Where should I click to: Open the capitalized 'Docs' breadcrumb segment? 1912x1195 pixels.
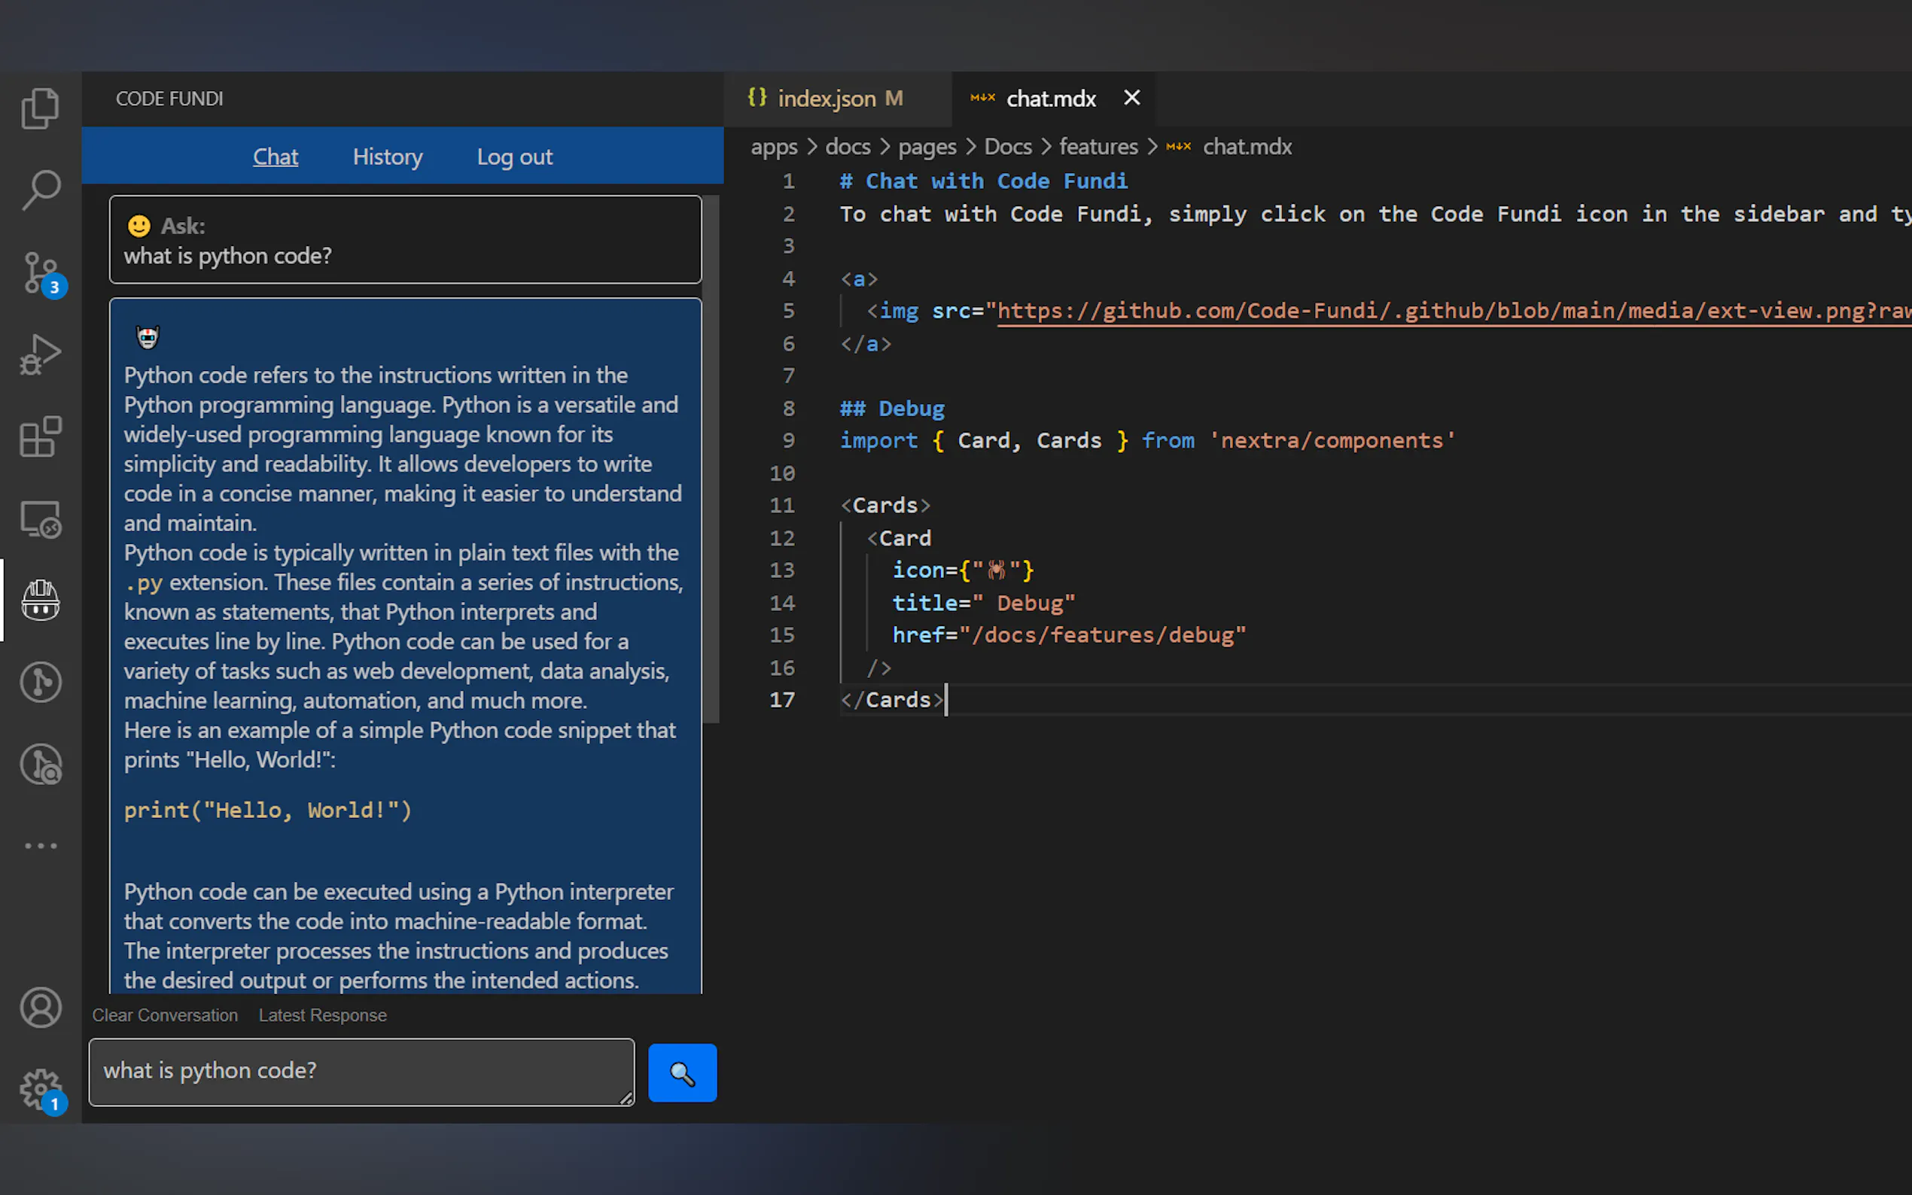coord(1008,147)
